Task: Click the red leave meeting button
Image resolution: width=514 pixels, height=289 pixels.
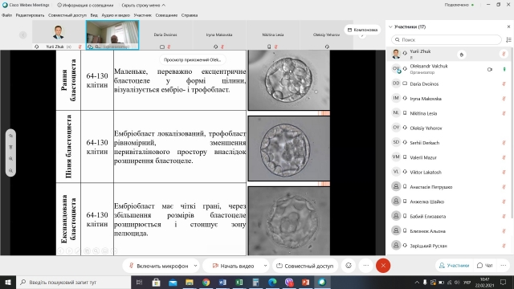Action: pos(383,266)
